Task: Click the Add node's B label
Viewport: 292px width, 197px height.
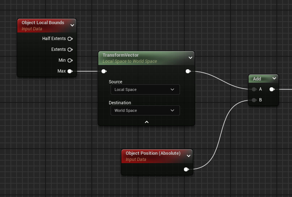Action: click(x=260, y=100)
